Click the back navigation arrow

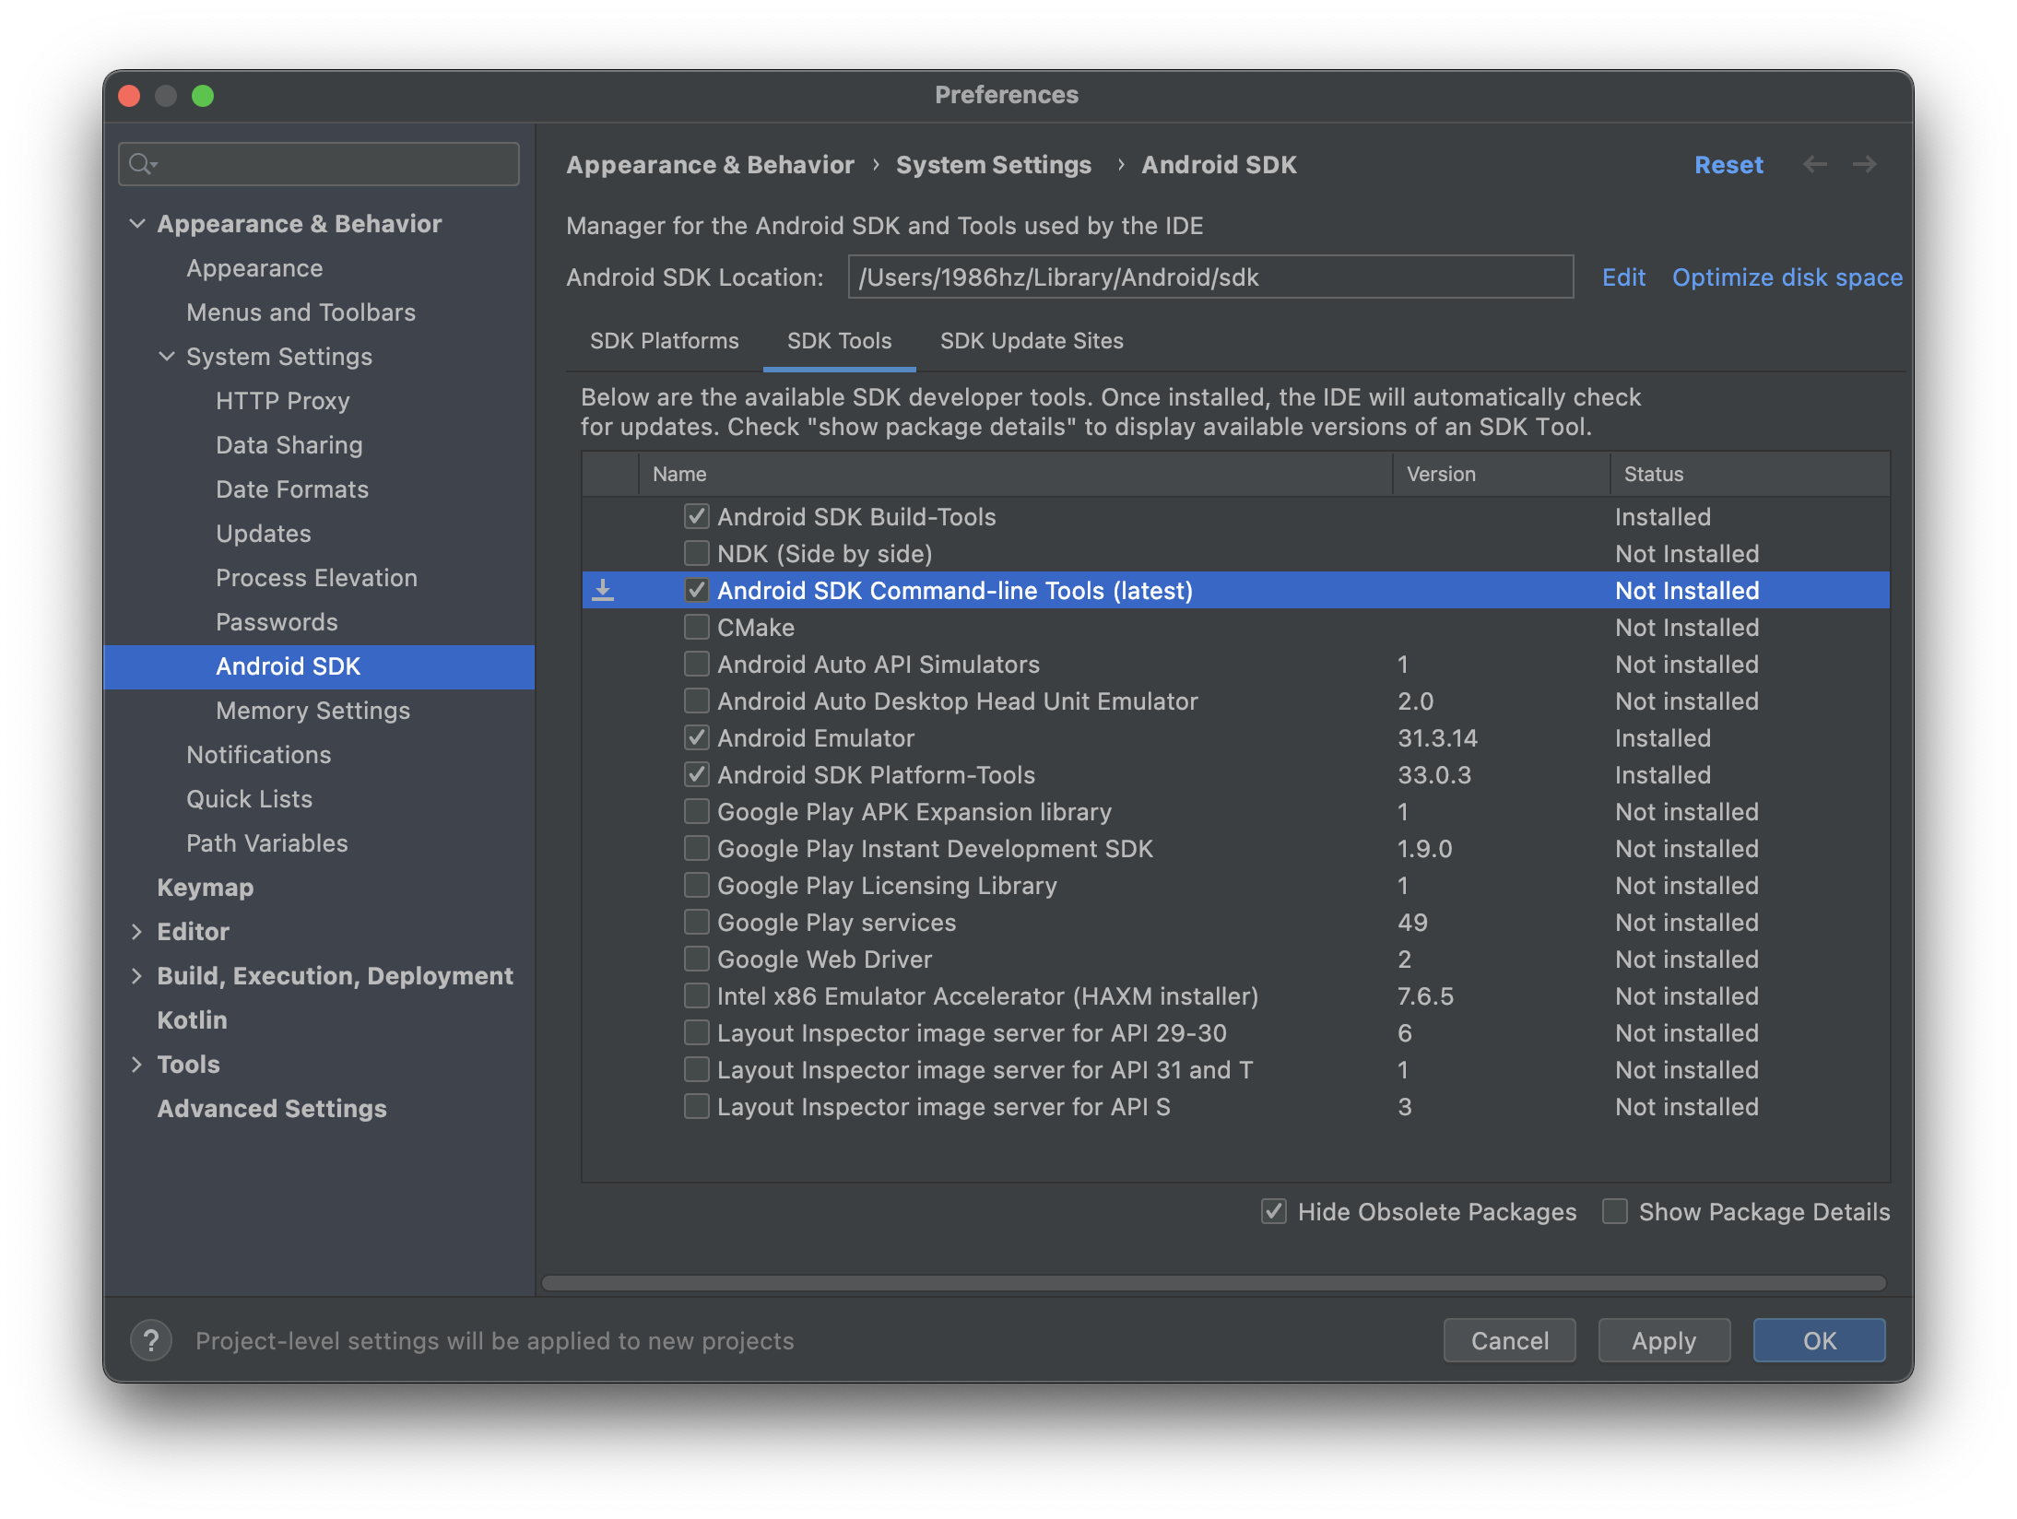click(x=1814, y=164)
